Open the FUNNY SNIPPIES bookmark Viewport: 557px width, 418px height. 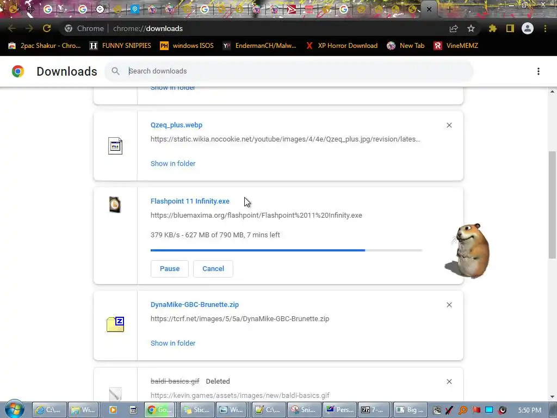tap(120, 46)
